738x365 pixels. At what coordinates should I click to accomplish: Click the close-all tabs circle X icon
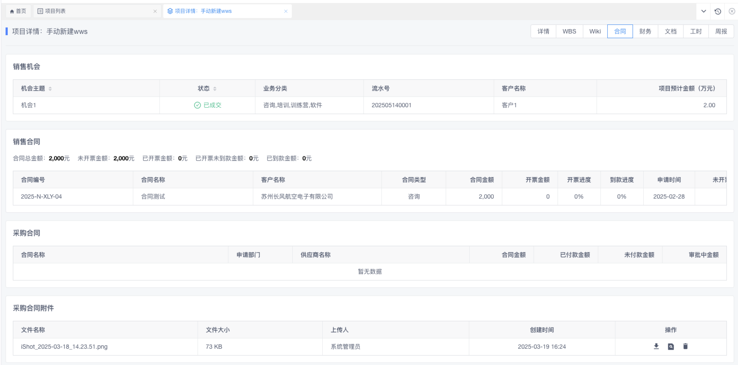732,12
